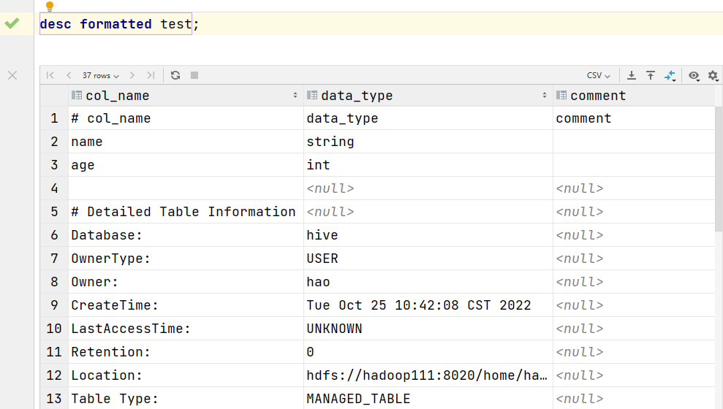The height and width of the screenshot is (409, 723).
Task: Select the Location hdfs path cell
Action: [x=428, y=375]
